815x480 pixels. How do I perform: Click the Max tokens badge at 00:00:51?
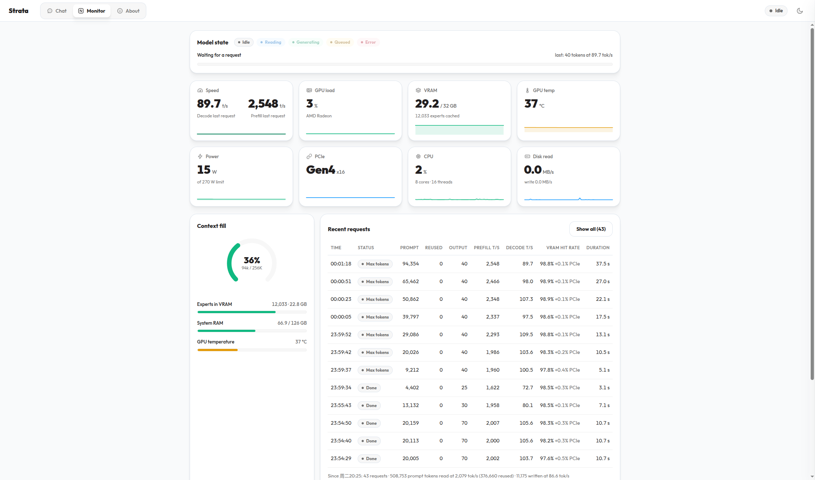point(375,282)
